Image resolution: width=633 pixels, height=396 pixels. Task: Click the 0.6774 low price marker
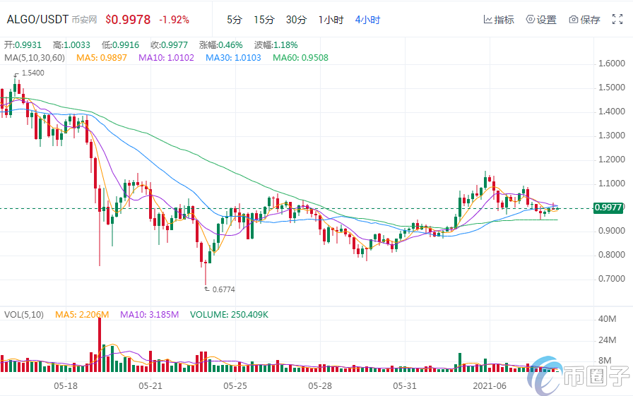(222, 289)
